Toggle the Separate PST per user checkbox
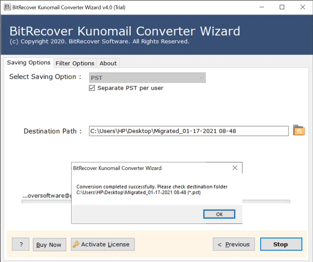This screenshot has width=313, height=262. click(92, 88)
